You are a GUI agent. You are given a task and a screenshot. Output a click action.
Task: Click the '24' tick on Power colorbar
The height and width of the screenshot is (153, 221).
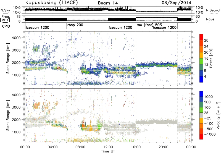pyautogui.click(x=206, y=46)
